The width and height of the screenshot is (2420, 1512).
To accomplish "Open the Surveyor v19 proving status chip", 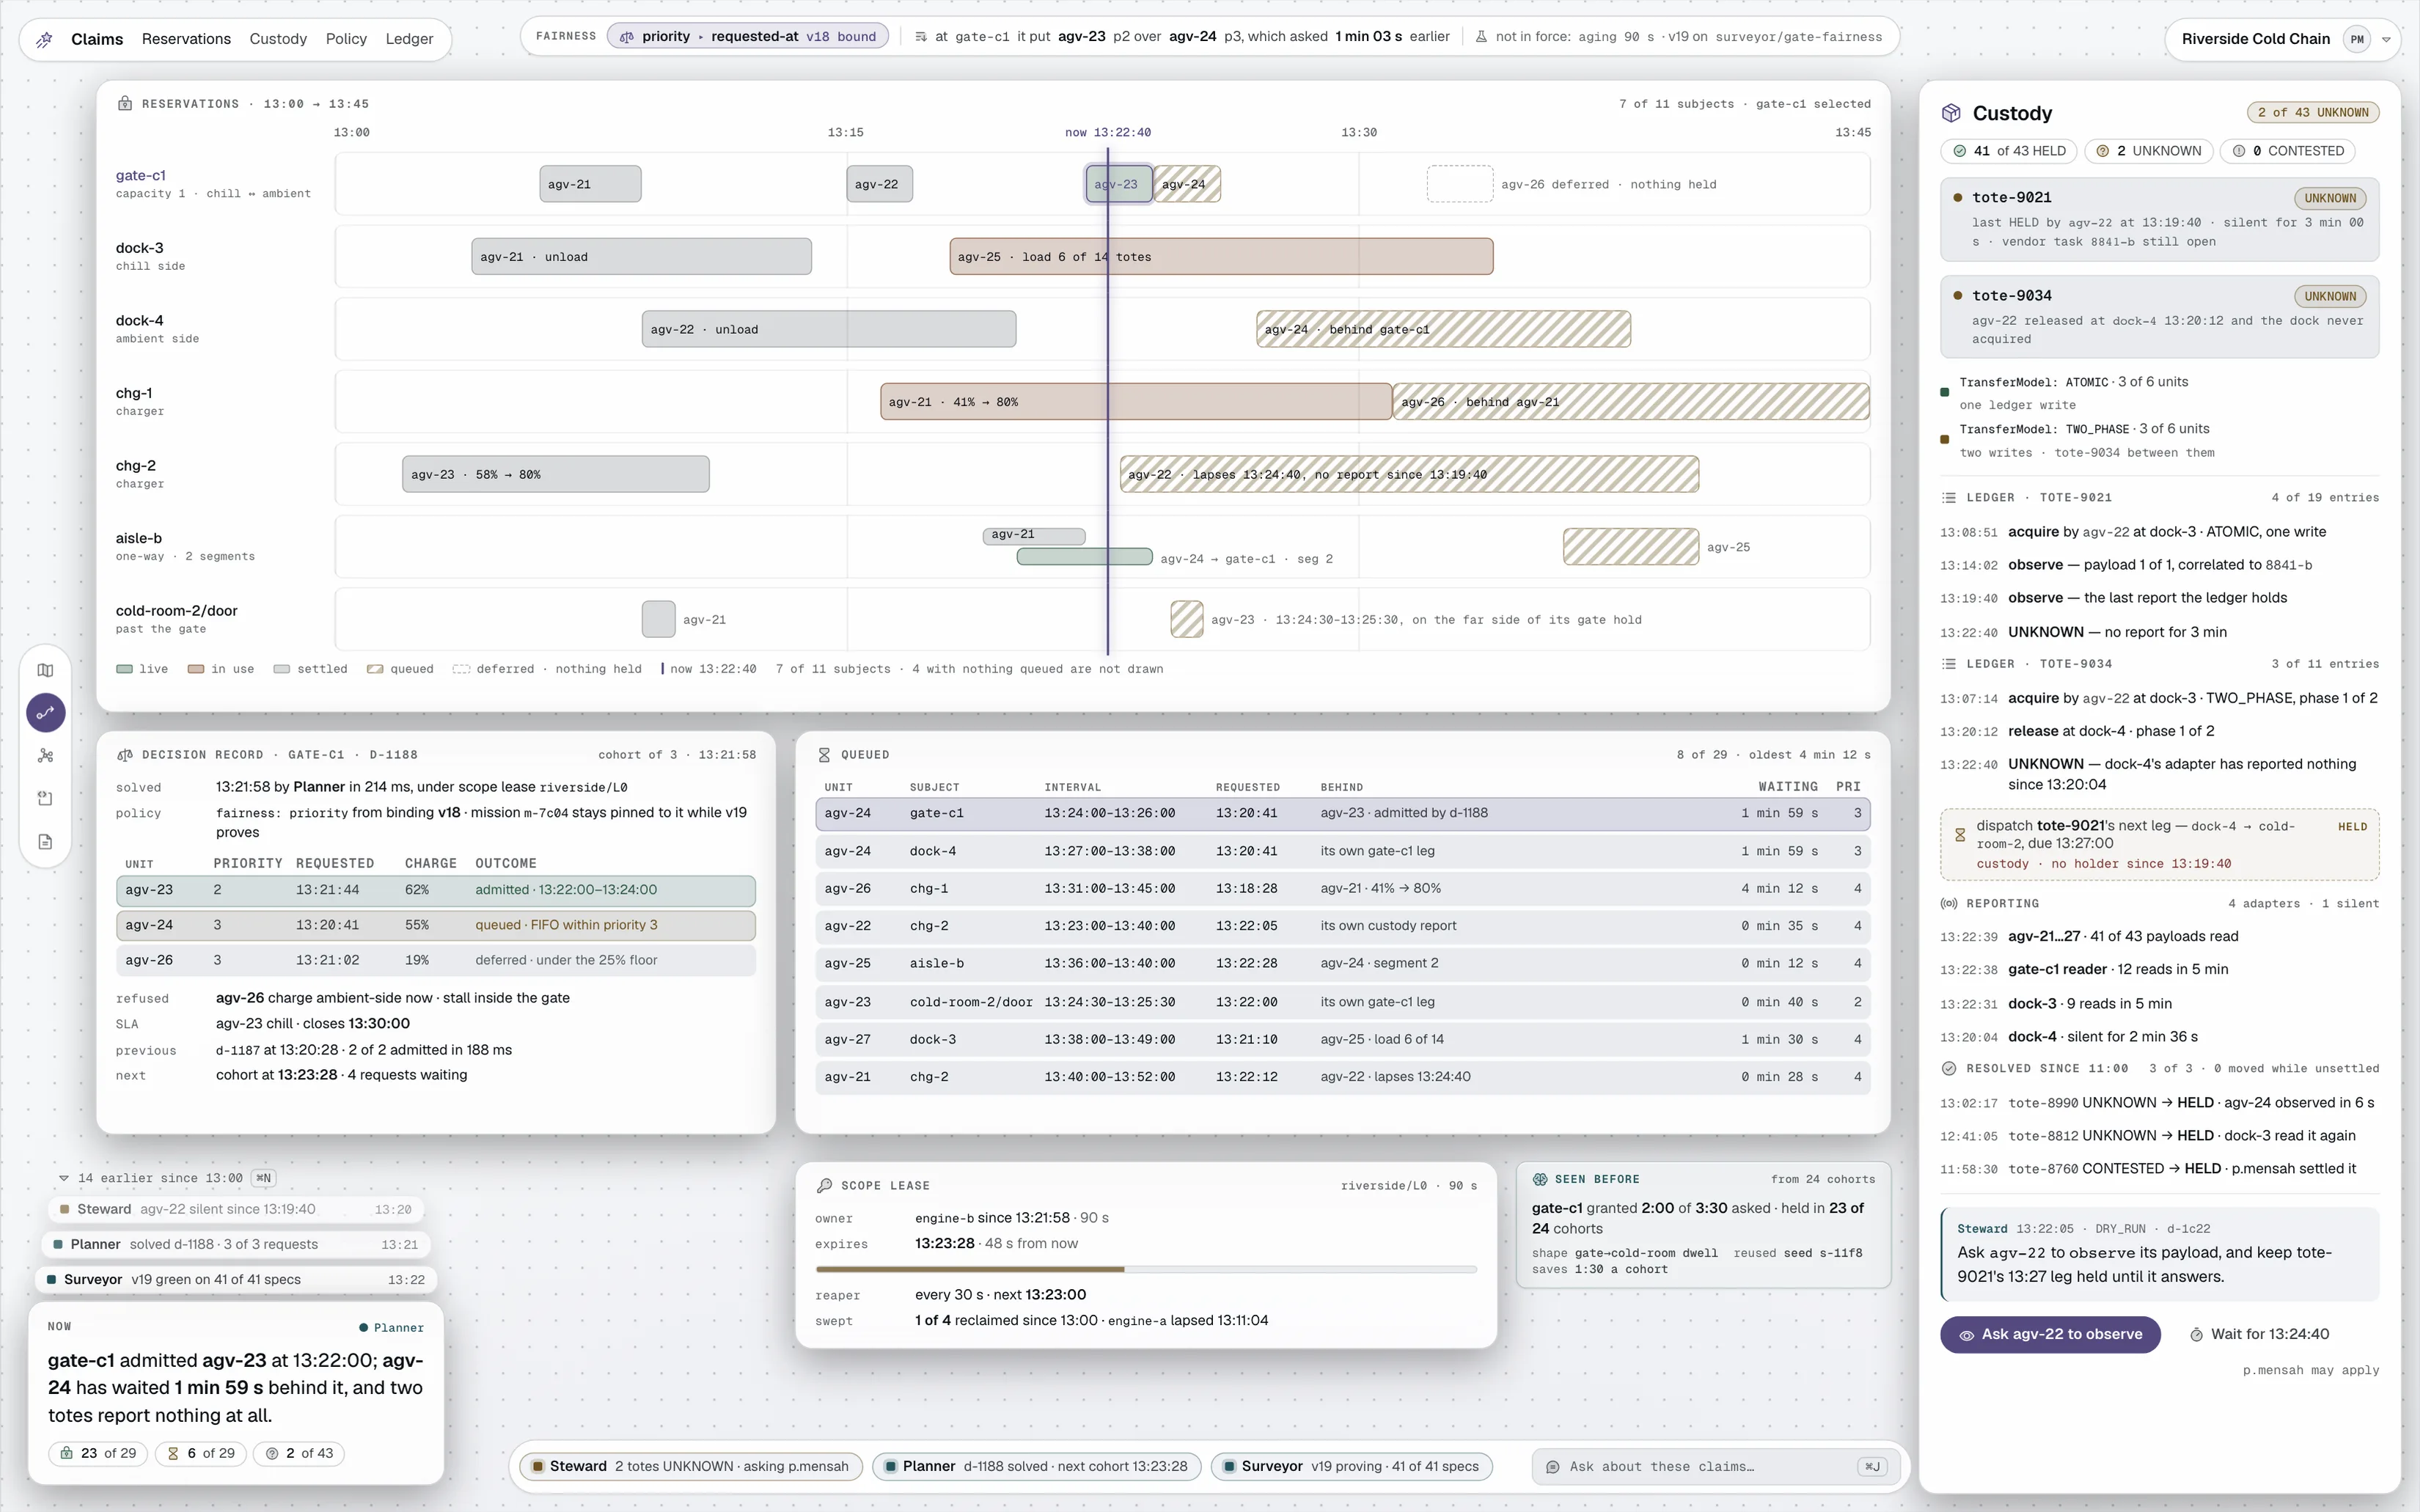I will tap(1351, 1466).
